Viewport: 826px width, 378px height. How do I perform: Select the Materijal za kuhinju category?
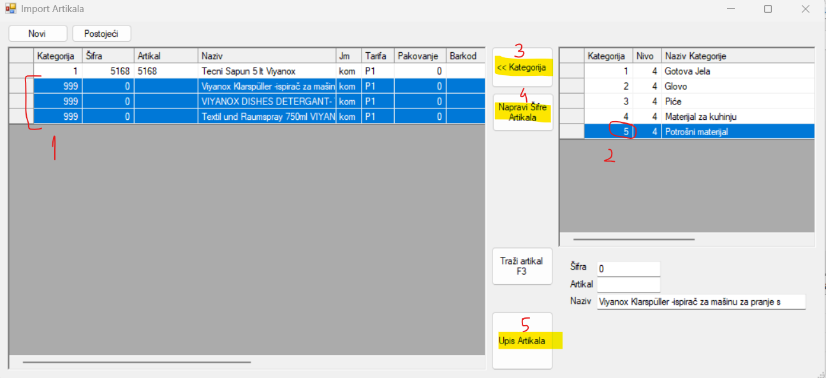pos(687,117)
